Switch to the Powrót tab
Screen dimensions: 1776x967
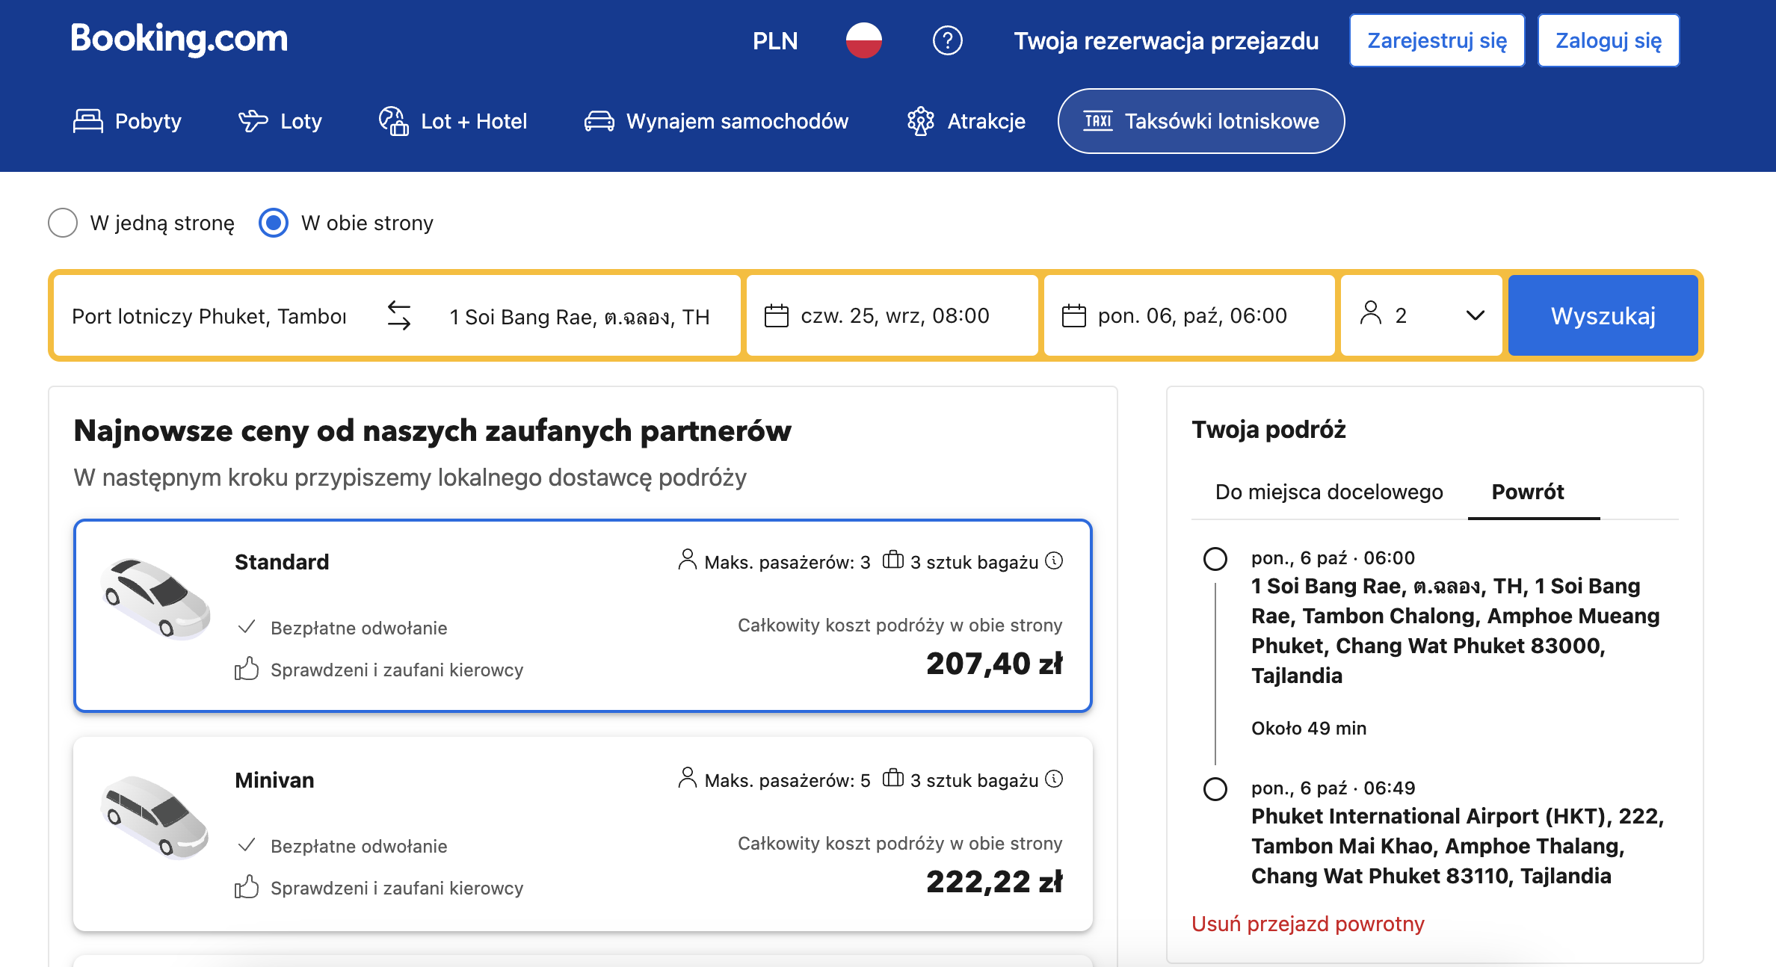[x=1528, y=492]
